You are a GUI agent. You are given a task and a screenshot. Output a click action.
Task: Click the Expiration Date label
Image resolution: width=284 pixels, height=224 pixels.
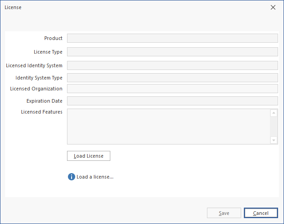(44, 101)
